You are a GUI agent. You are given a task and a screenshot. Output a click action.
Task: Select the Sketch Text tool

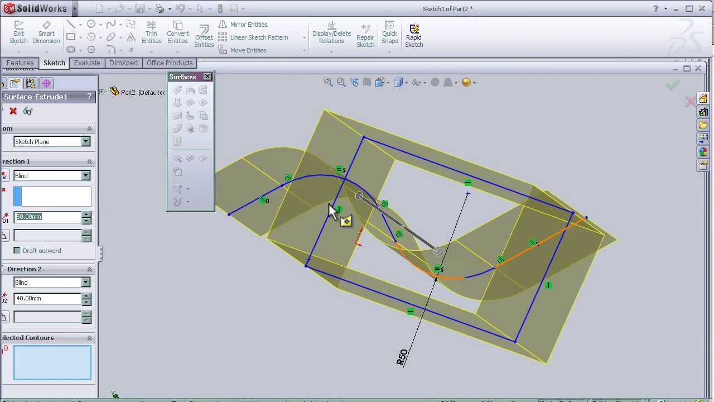[x=131, y=37]
